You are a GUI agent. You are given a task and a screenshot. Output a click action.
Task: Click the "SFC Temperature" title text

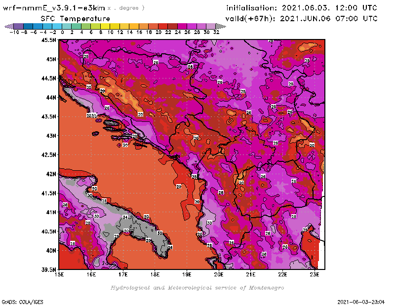pyautogui.click(x=76, y=19)
